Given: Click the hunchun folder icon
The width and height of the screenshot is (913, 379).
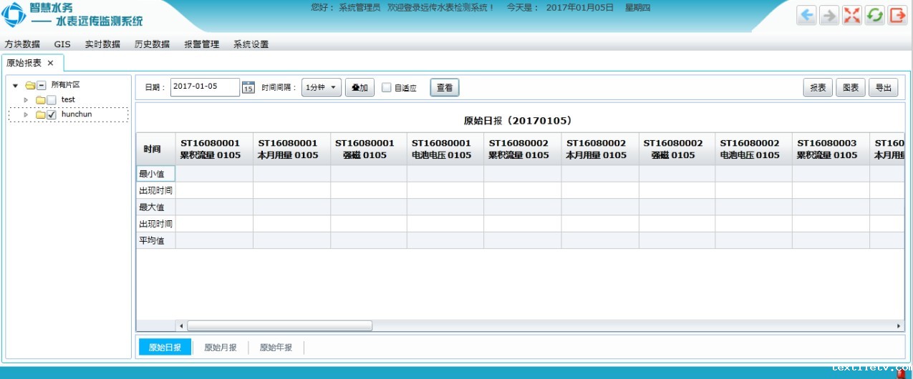Looking at the screenshot, I should point(41,114).
